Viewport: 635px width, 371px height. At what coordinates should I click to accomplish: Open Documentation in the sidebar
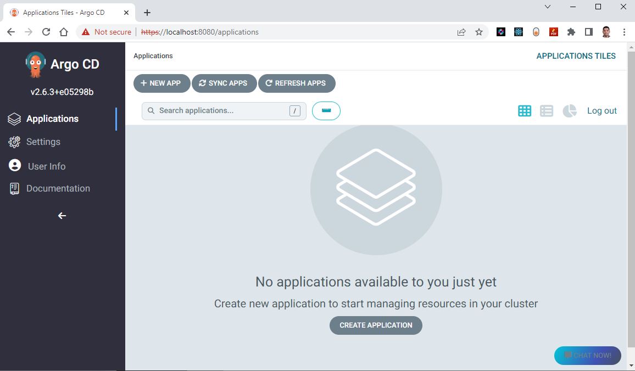click(x=58, y=188)
